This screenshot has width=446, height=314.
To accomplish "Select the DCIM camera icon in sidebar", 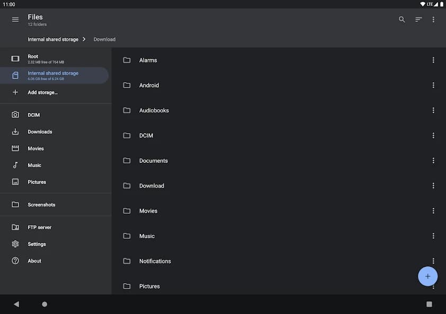I will click(x=15, y=115).
